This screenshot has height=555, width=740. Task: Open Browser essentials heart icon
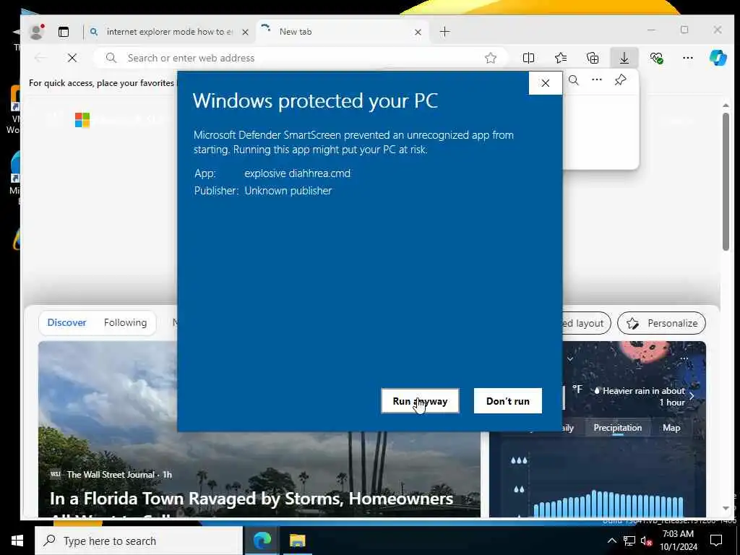[x=656, y=58]
